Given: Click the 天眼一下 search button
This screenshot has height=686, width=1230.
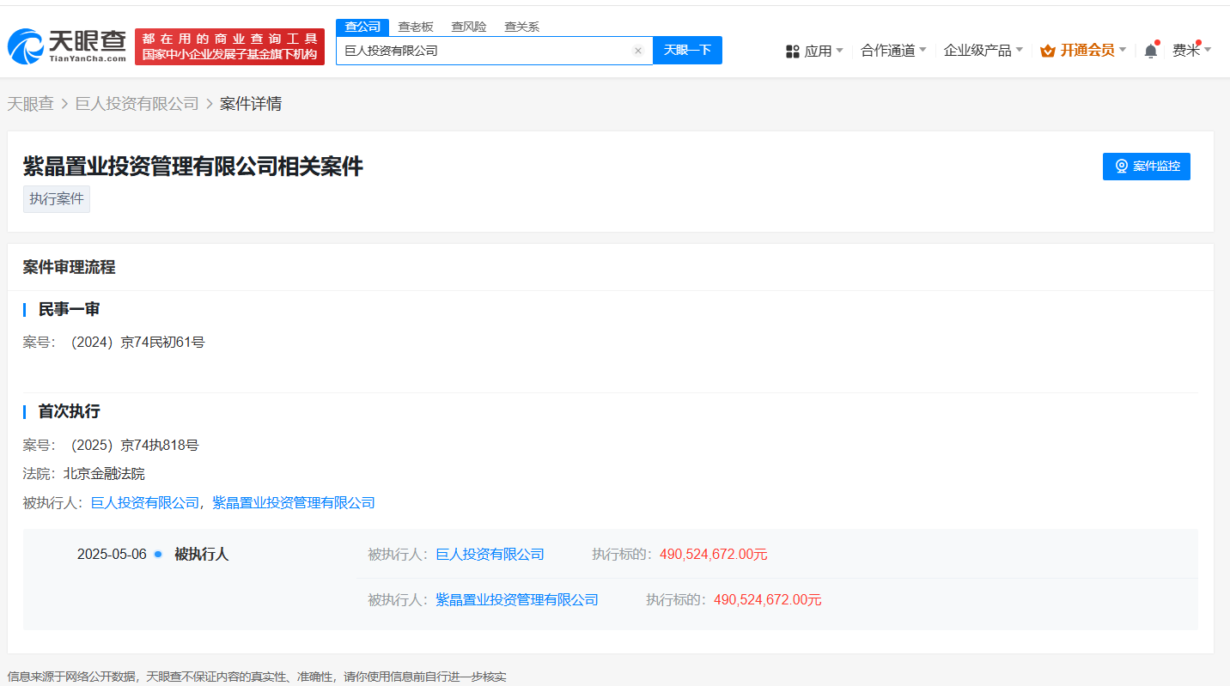Looking at the screenshot, I should pyautogui.click(x=687, y=51).
